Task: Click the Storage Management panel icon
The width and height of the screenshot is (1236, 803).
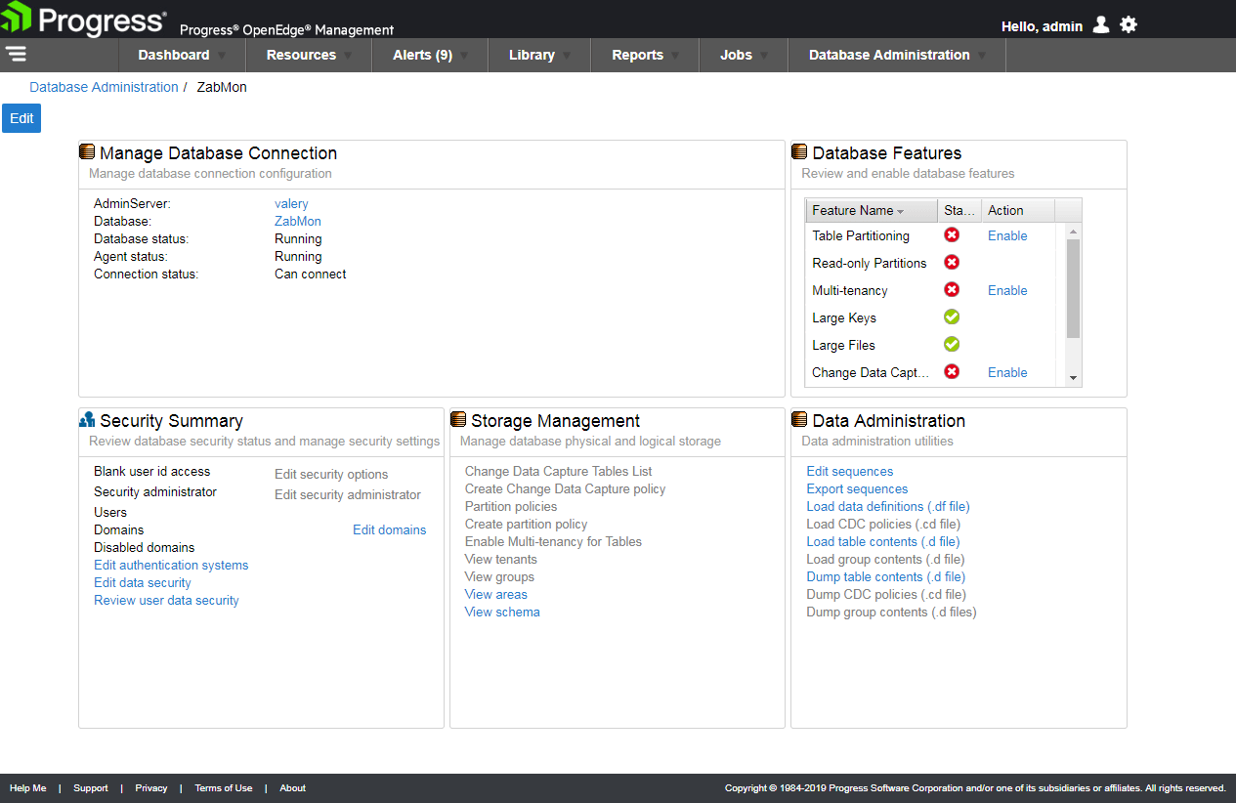Action: point(458,420)
